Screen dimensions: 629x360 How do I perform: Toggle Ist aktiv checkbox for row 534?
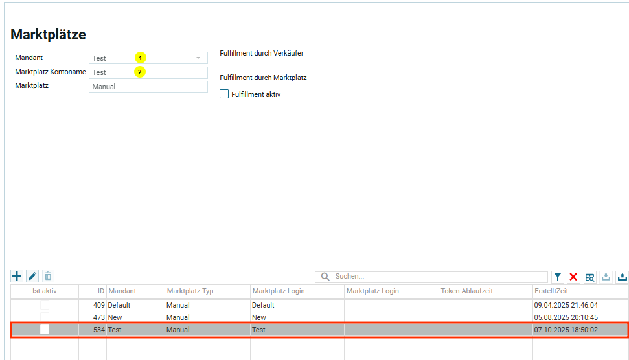coord(45,330)
